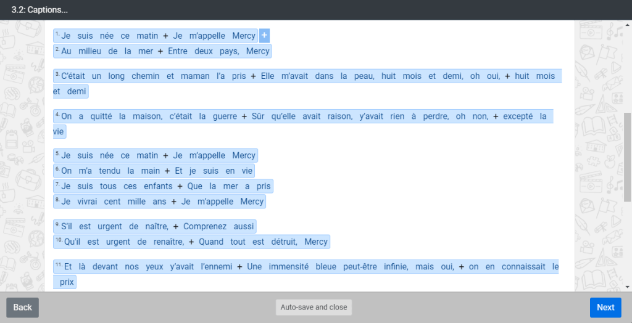Click the plus between "mer" and "Entre" in caption 2
The height and width of the screenshot is (323, 632).
[160, 51]
